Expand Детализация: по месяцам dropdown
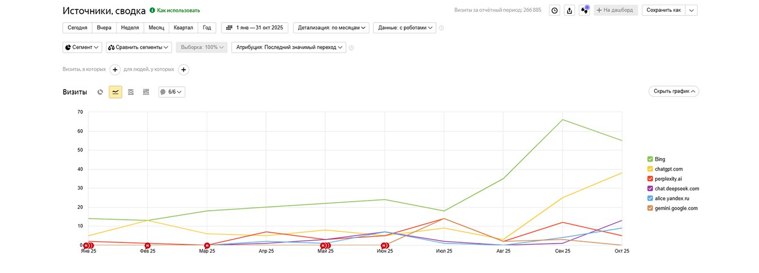 (331, 27)
